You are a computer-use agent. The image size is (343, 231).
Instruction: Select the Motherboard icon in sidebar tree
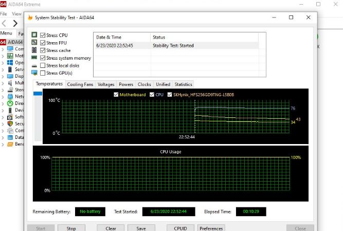pyautogui.click(x=10, y=56)
